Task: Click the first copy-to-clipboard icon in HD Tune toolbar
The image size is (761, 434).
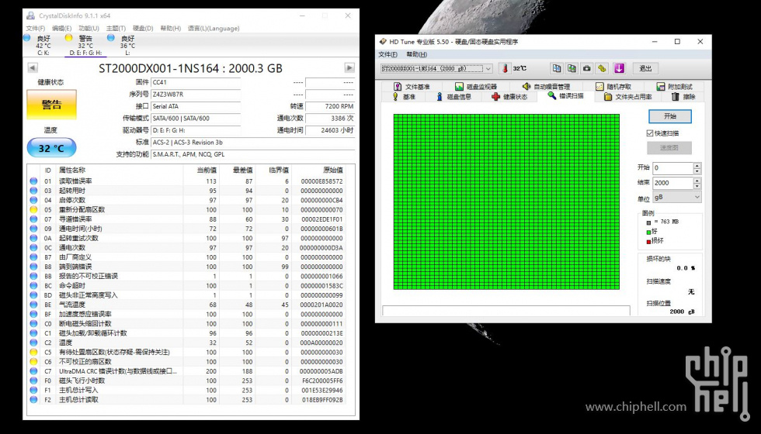Action: click(557, 68)
